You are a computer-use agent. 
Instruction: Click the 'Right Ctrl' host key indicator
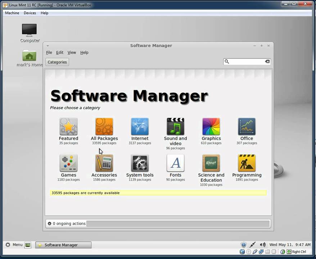[299, 252]
